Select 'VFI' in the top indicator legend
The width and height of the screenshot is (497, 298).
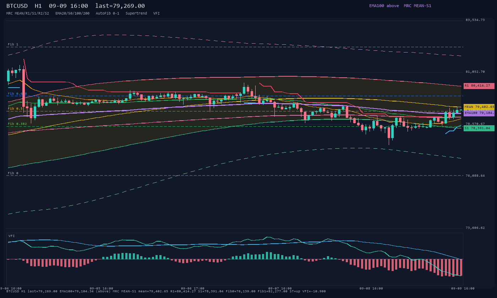point(157,13)
